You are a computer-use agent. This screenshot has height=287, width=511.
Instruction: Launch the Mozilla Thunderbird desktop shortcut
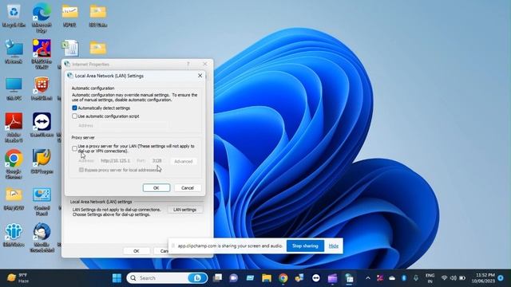click(42, 238)
